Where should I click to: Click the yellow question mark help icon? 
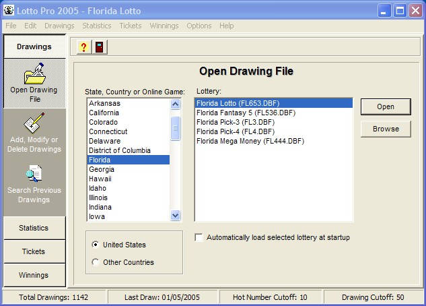pos(84,47)
